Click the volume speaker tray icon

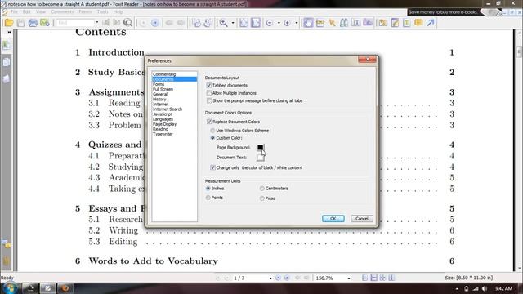click(485, 288)
